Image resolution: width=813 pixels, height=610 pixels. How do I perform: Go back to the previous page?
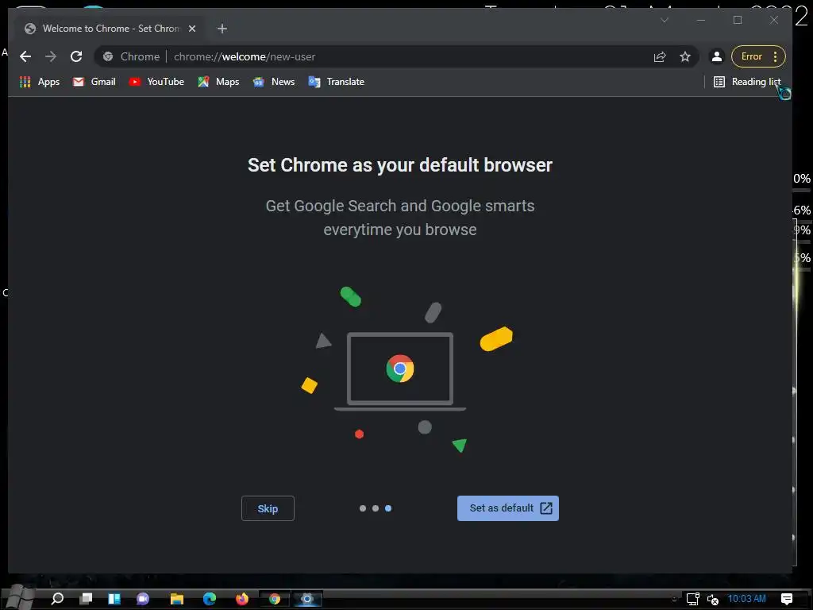click(x=25, y=56)
